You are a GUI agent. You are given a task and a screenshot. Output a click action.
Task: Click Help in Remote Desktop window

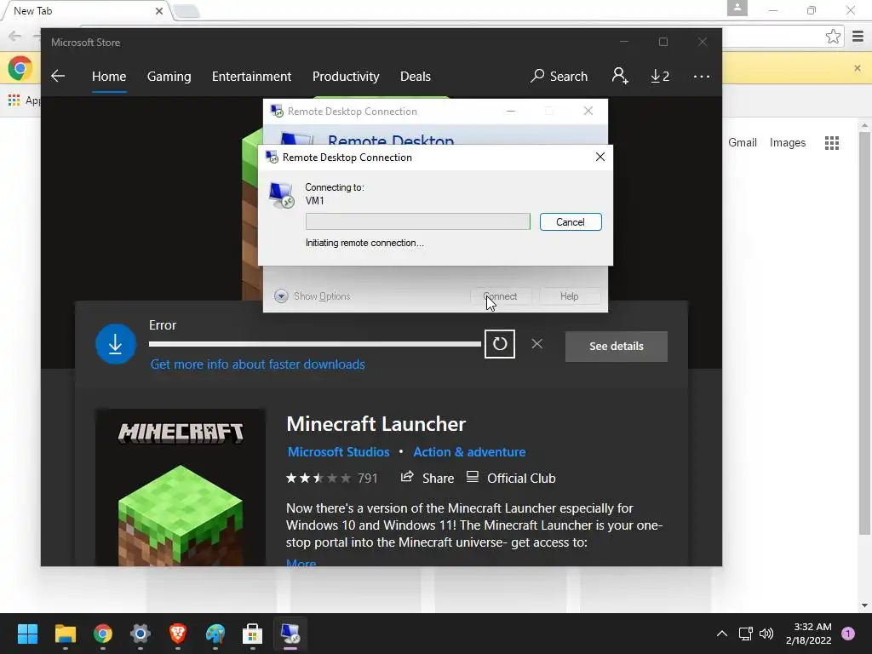(570, 295)
